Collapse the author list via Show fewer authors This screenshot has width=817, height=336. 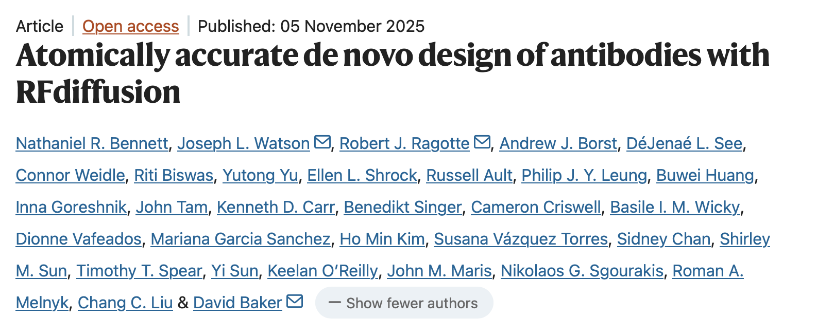[404, 303]
